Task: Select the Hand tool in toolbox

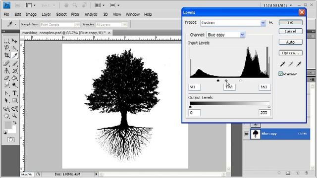Action: (6, 116)
